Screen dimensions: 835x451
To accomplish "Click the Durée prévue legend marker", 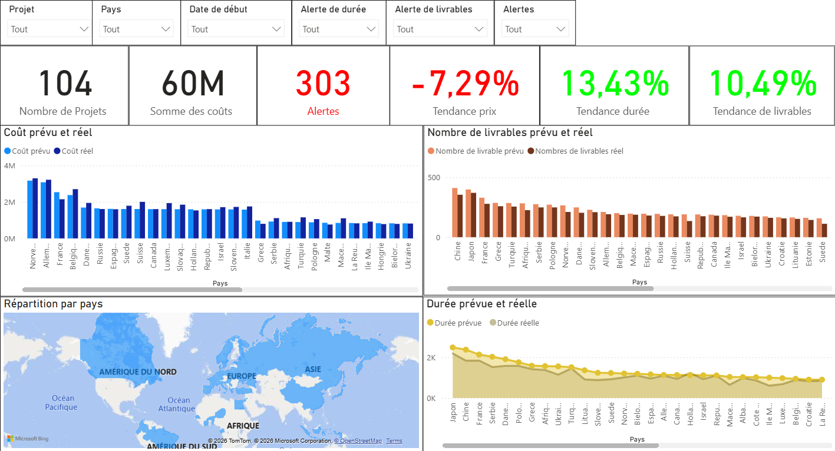I will tap(430, 323).
